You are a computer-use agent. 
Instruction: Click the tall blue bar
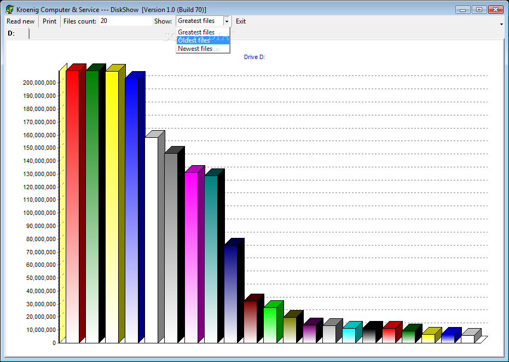(x=132, y=211)
